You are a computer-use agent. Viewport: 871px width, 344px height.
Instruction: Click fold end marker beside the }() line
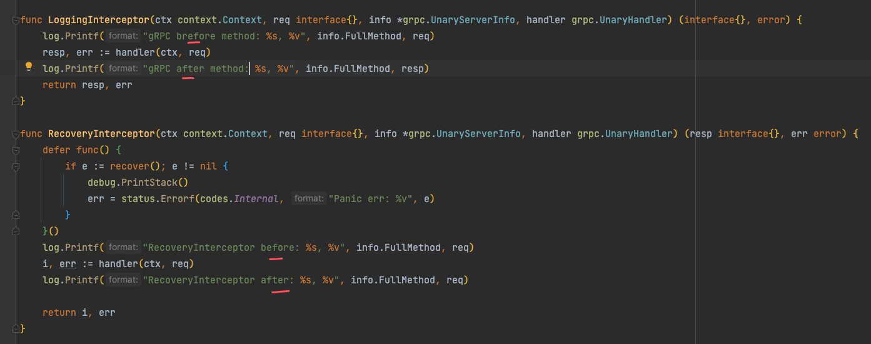(x=16, y=231)
